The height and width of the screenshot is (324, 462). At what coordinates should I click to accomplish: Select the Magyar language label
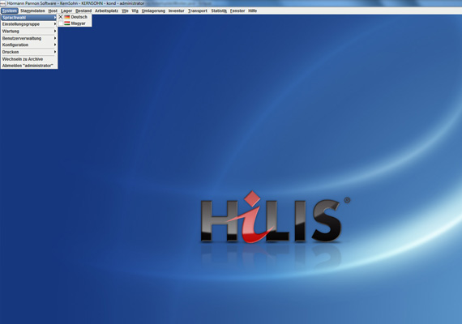point(78,23)
